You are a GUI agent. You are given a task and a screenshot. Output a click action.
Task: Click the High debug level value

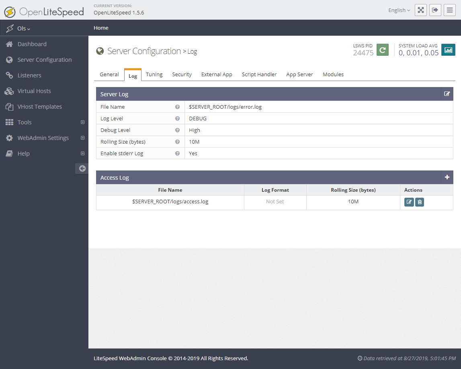click(x=195, y=130)
